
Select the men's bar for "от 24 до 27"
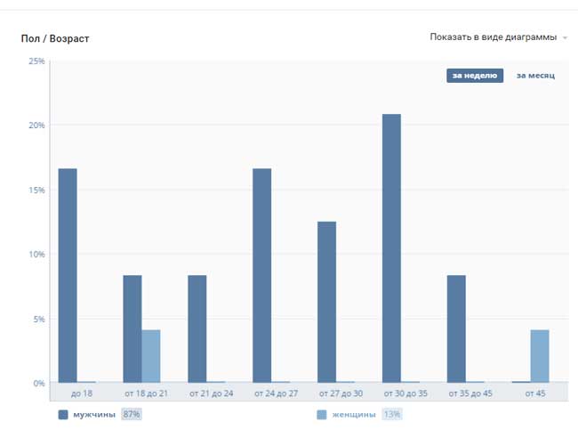(261, 276)
